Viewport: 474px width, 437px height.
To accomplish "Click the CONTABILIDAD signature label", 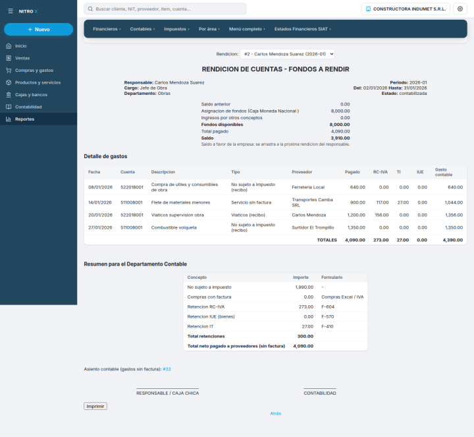I will coord(320,393).
